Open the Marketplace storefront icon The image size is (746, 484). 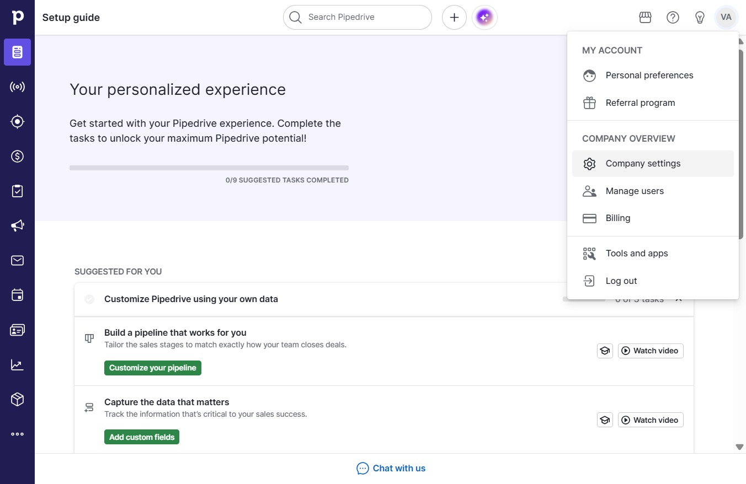(x=645, y=18)
